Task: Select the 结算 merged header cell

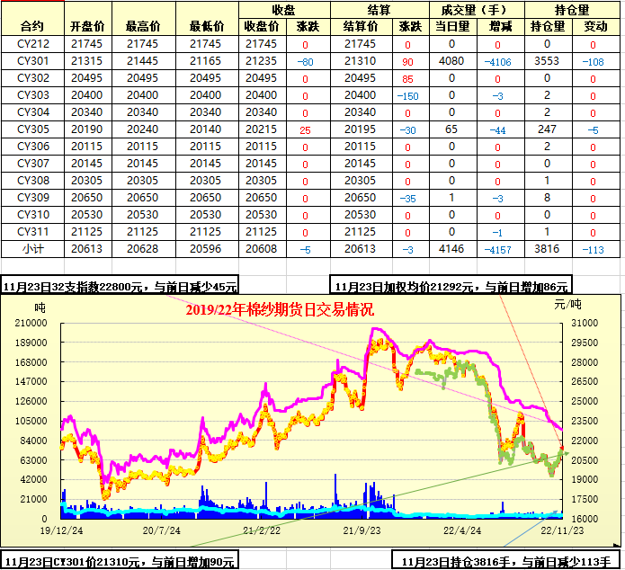Action: [x=378, y=9]
